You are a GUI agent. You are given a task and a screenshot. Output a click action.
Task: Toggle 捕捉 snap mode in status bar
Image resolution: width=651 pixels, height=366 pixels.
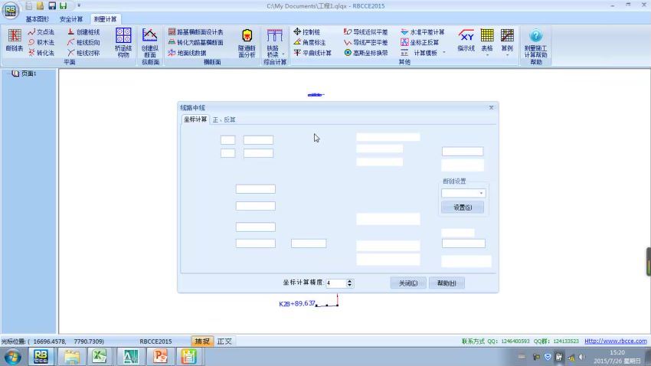click(201, 341)
